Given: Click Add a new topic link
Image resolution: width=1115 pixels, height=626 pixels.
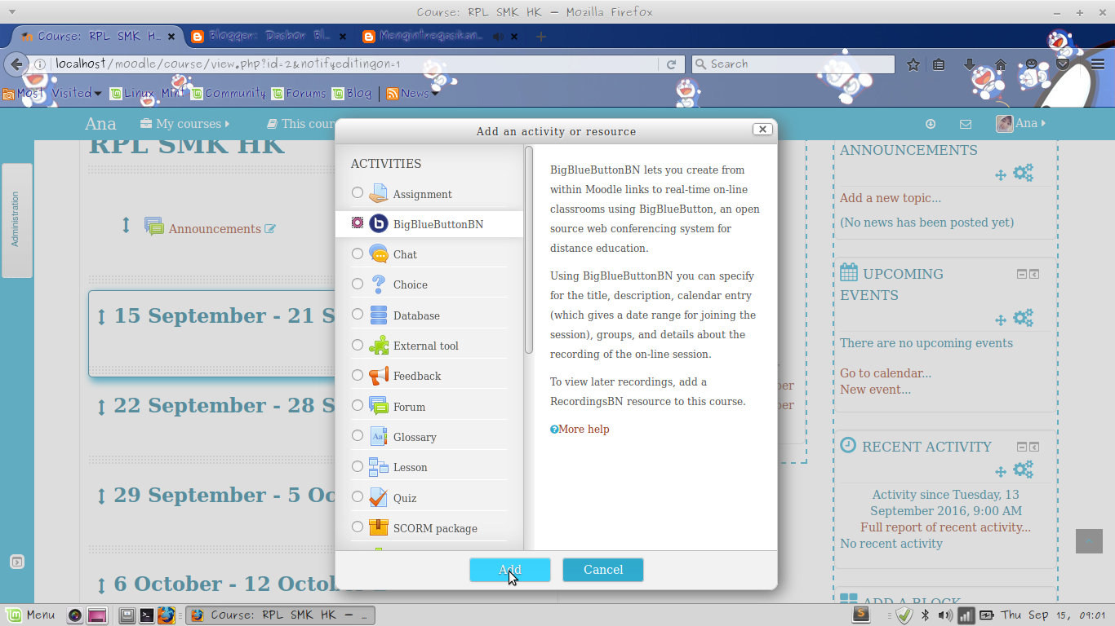Looking at the screenshot, I should tap(891, 198).
